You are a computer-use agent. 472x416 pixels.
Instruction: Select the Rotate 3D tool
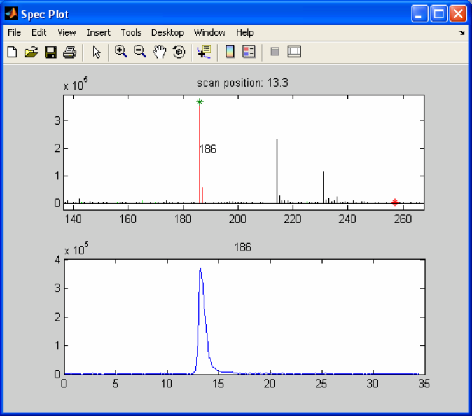coord(179,52)
